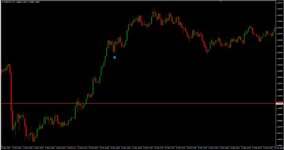Click the EURCAD M1 chart title text
The height and width of the screenshot is (150, 284).
point(9,2)
